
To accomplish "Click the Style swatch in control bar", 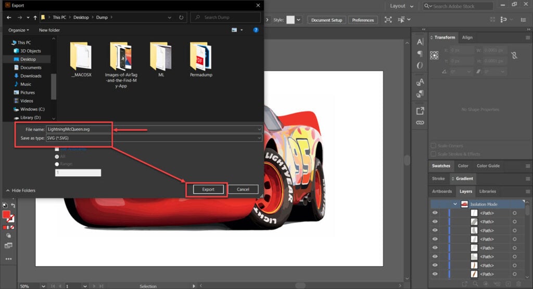I will coord(290,20).
